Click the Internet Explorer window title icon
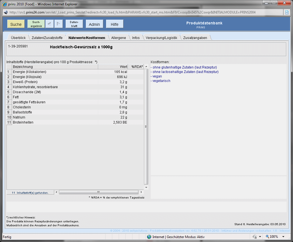This screenshot has height=242, width=293. pyautogui.click(x=5, y=4)
